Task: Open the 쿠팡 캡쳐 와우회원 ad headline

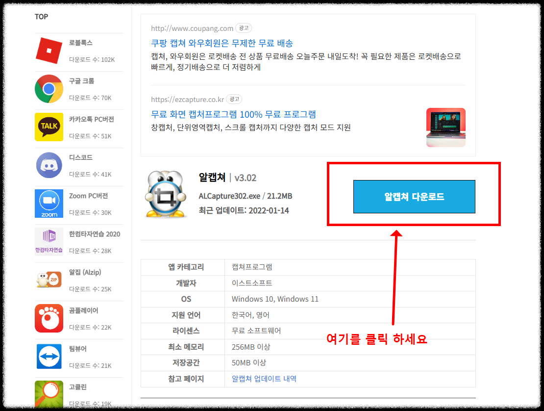Action: pos(222,43)
